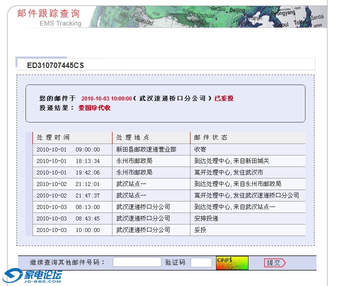
Task: Click the colorful captcha image
Action: 232,262
